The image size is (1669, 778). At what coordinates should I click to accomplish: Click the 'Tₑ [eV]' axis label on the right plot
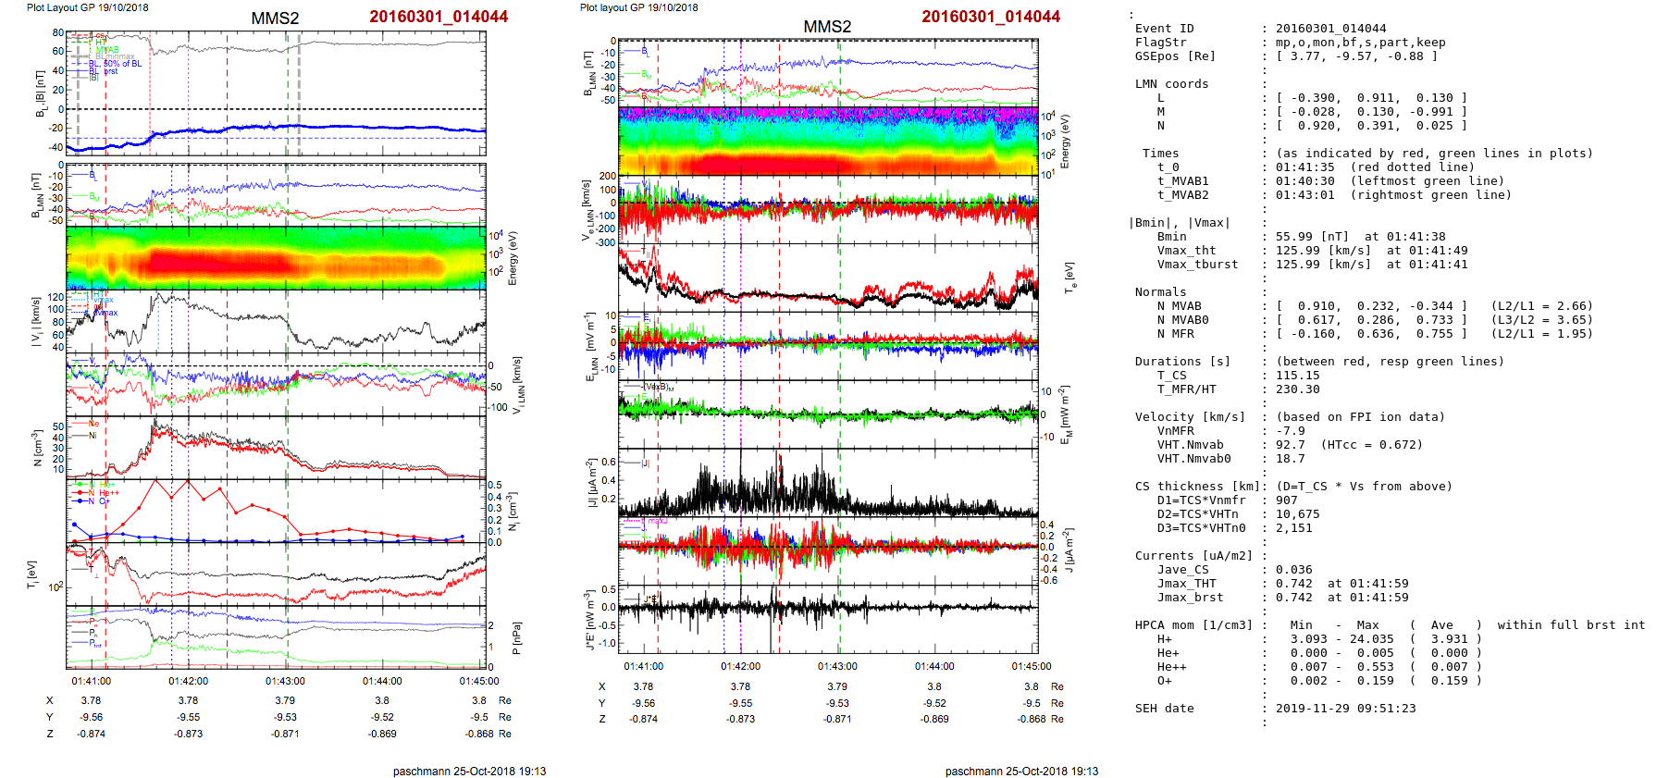[1069, 278]
